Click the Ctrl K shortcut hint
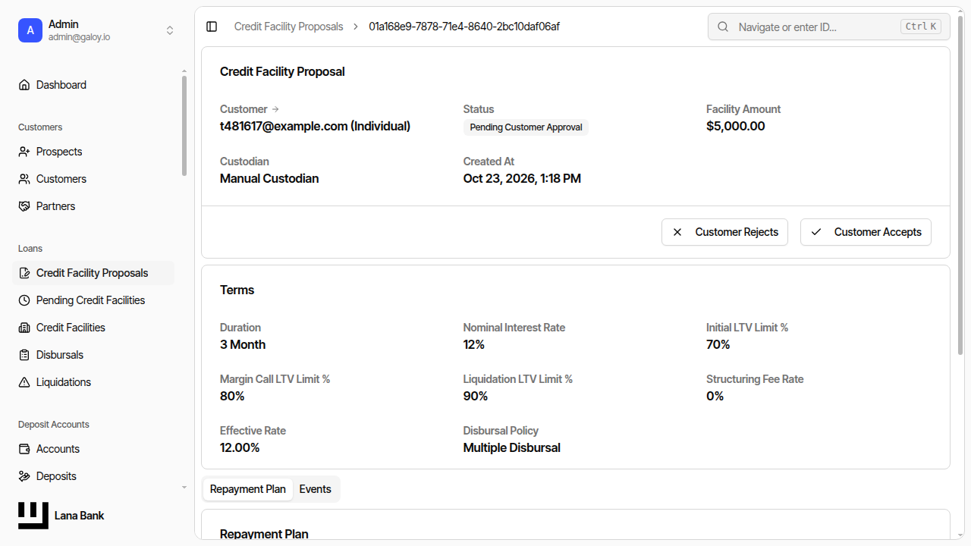The height and width of the screenshot is (546, 971). click(x=921, y=27)
